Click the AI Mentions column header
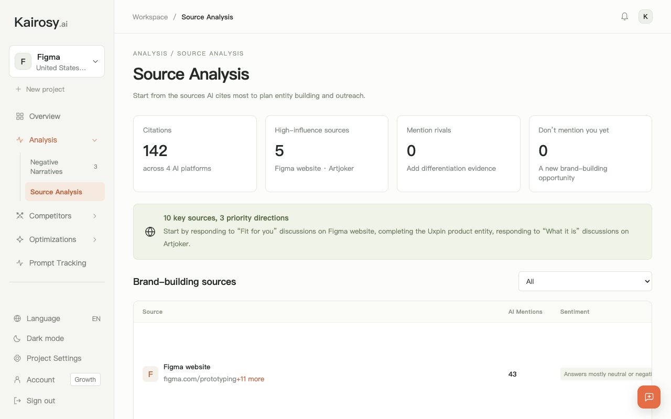The height and width of the screenshot is (419, 671). [x=525, y=312]
